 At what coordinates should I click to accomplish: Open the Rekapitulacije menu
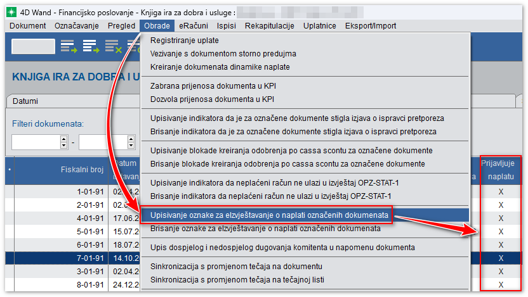(x=269, y=26)
